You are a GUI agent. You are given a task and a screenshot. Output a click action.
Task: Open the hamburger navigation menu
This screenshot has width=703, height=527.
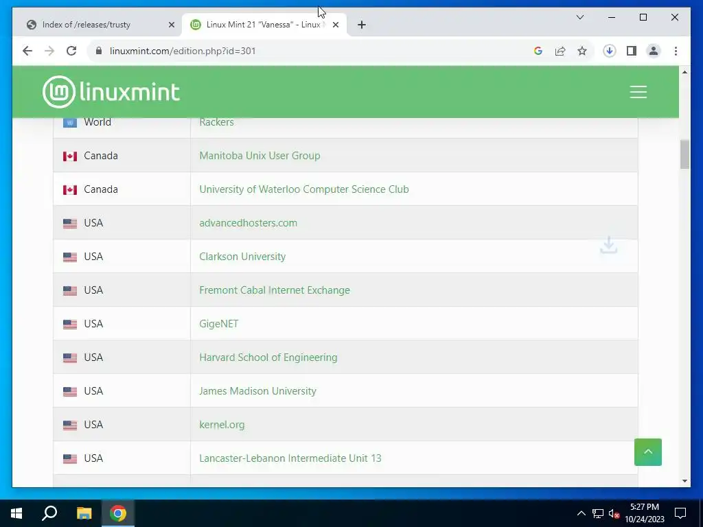tap(638, 92)
